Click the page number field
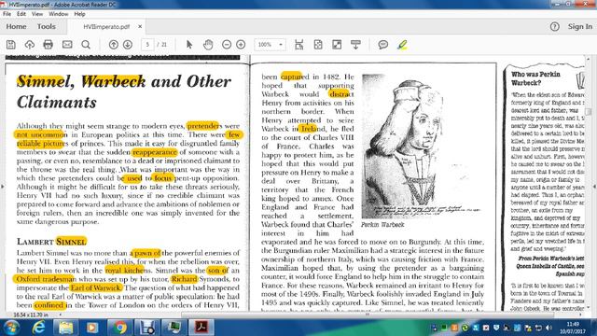597x336 pixels. (x=147, y=45)
